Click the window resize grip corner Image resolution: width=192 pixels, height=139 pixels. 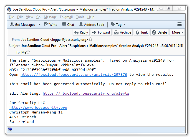[184, 131]
